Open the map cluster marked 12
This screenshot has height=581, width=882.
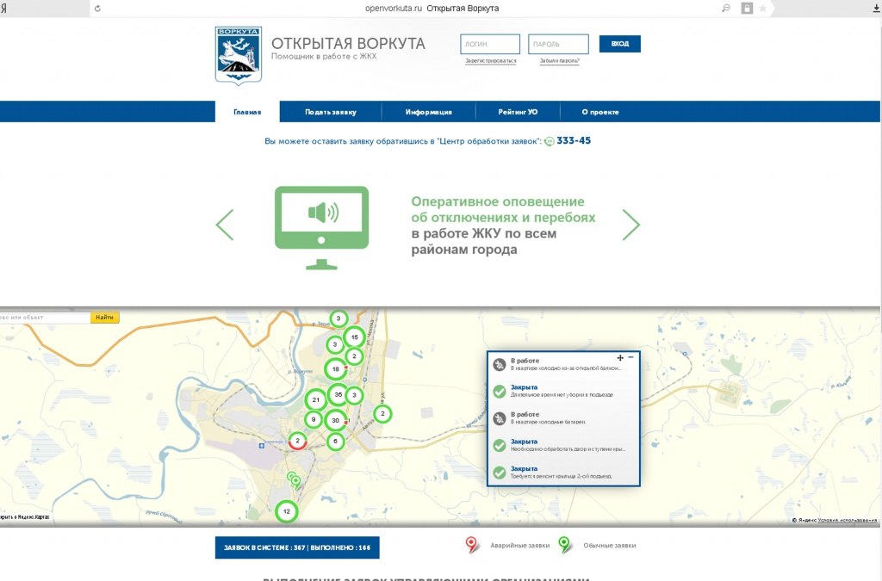(286, 511)
